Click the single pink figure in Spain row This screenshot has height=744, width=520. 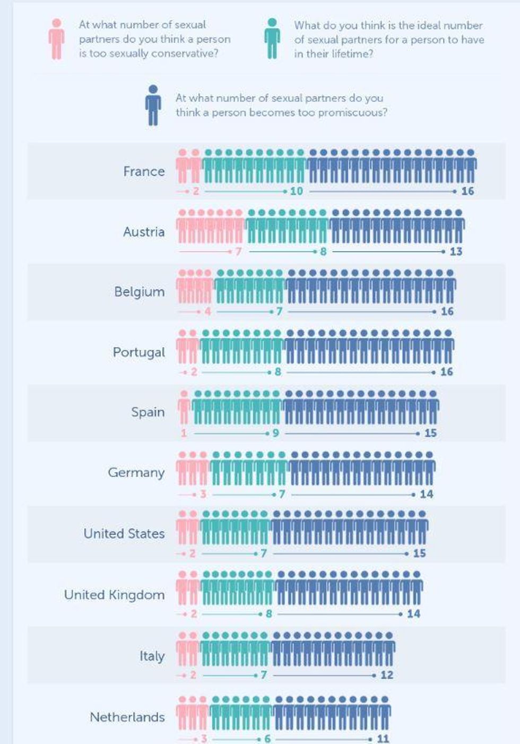pyautogui.click(x=184, y=408)
